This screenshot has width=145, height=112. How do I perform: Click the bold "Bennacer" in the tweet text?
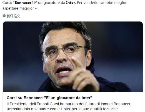point(23,3)
